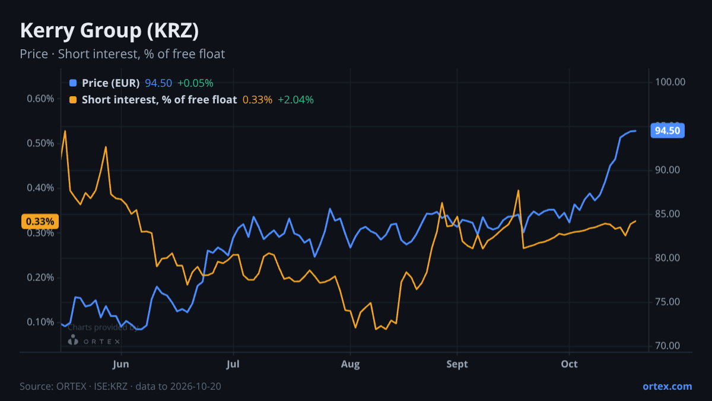Click the legend price value 94.50
The height and width of the screenshot is (401, 712).
(x=158, y=83)
